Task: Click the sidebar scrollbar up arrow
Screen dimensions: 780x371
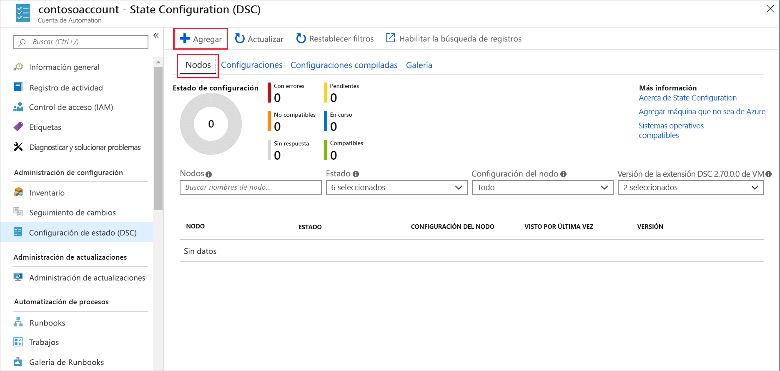Action: click(158, 62)
